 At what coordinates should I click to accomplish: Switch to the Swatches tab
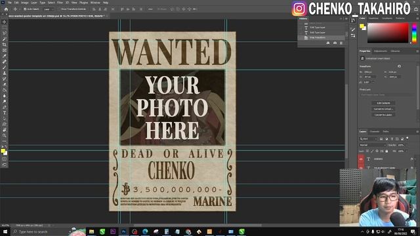point(373,18)
